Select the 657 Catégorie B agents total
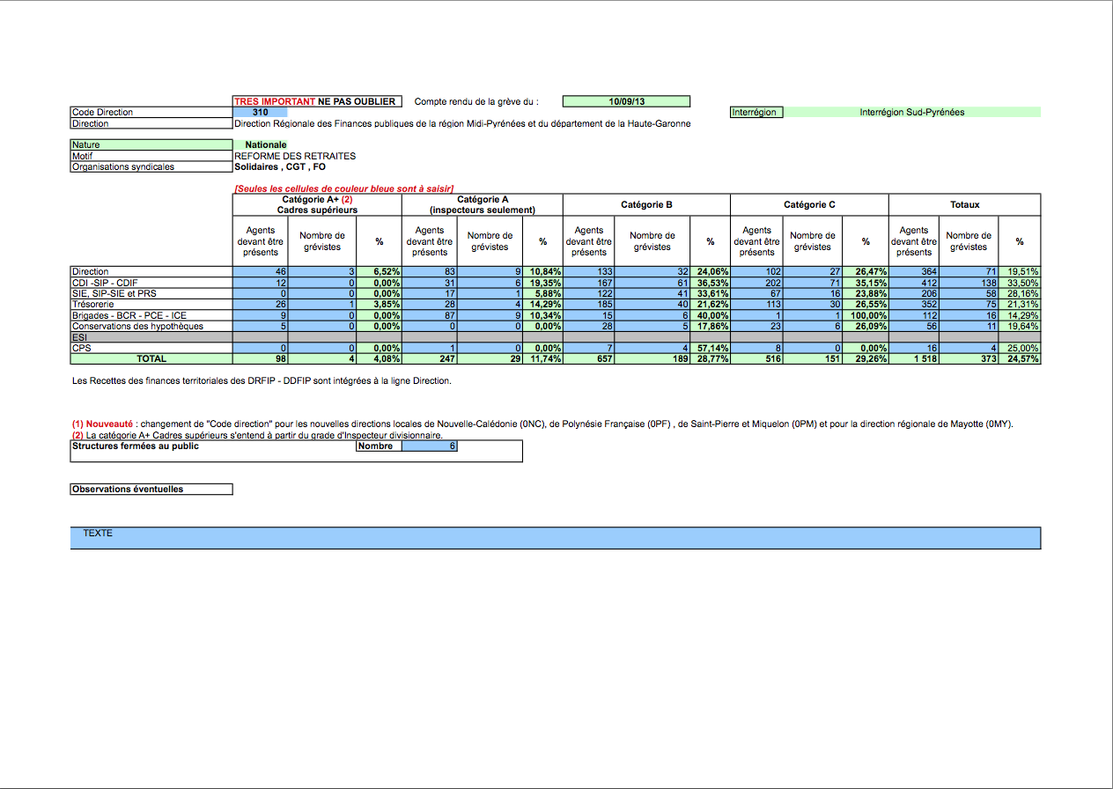1113x789 pixels. (x=589, y=359)
